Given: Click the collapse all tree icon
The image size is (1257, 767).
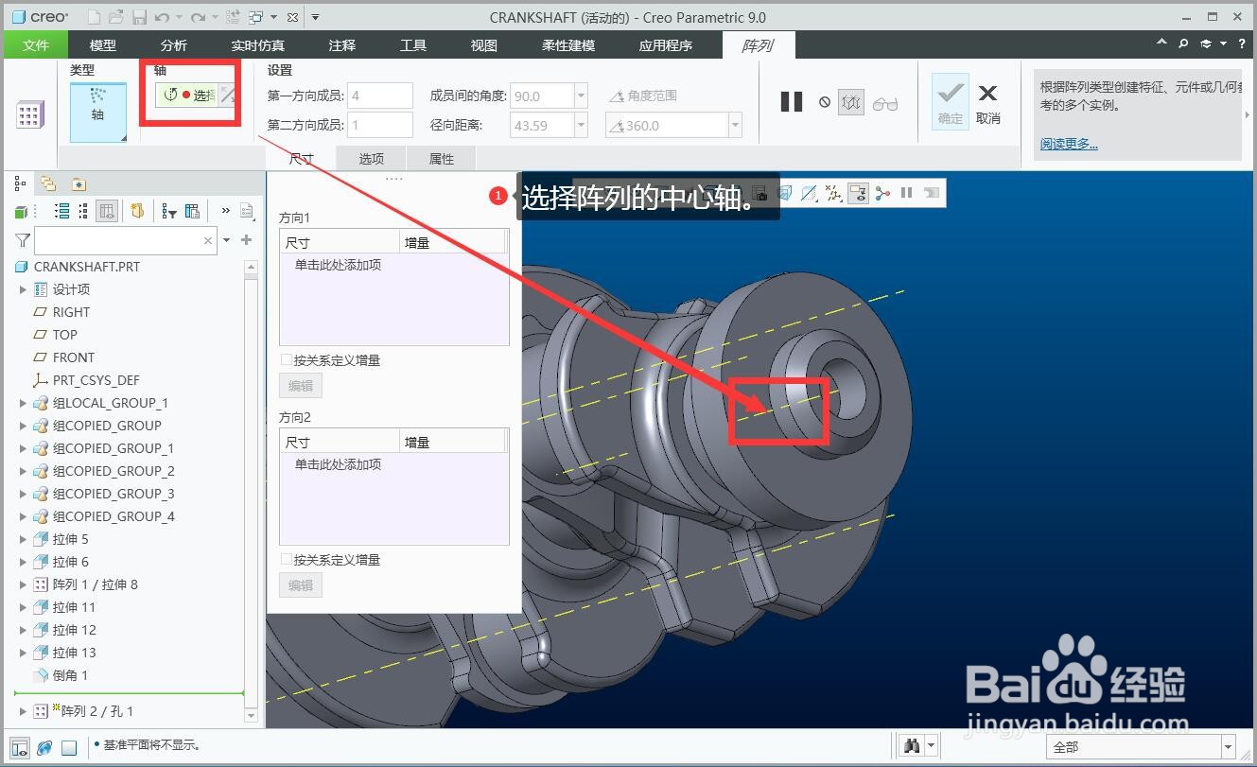Looking at the screenshot, I should point(83,211).
